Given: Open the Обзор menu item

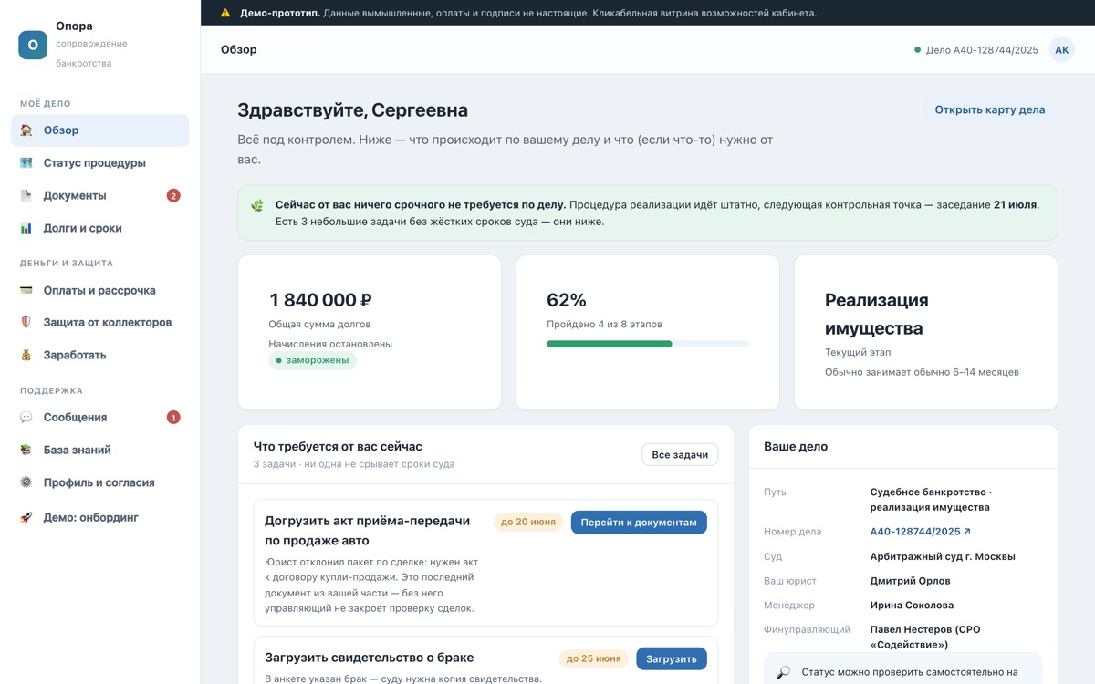Looking at the screenshot, I should 100,130.
